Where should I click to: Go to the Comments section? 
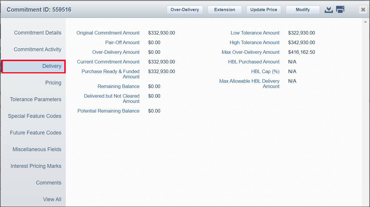click(x=49, y=183)
